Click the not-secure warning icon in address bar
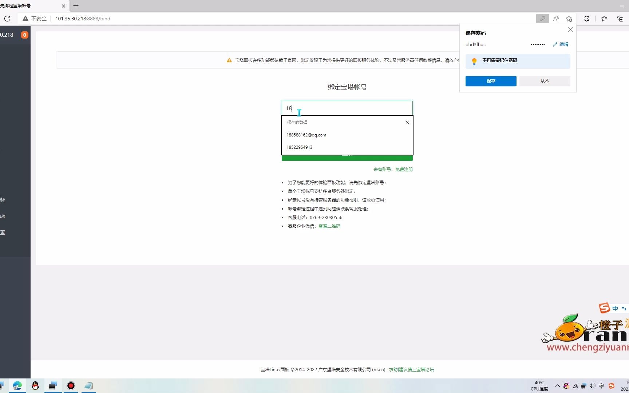 (x=25, y=19)
